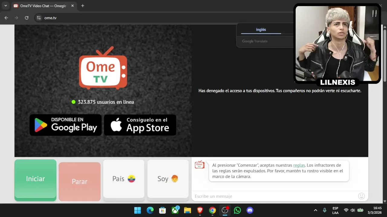Reload the ome.tv page

tap(27, 18)
